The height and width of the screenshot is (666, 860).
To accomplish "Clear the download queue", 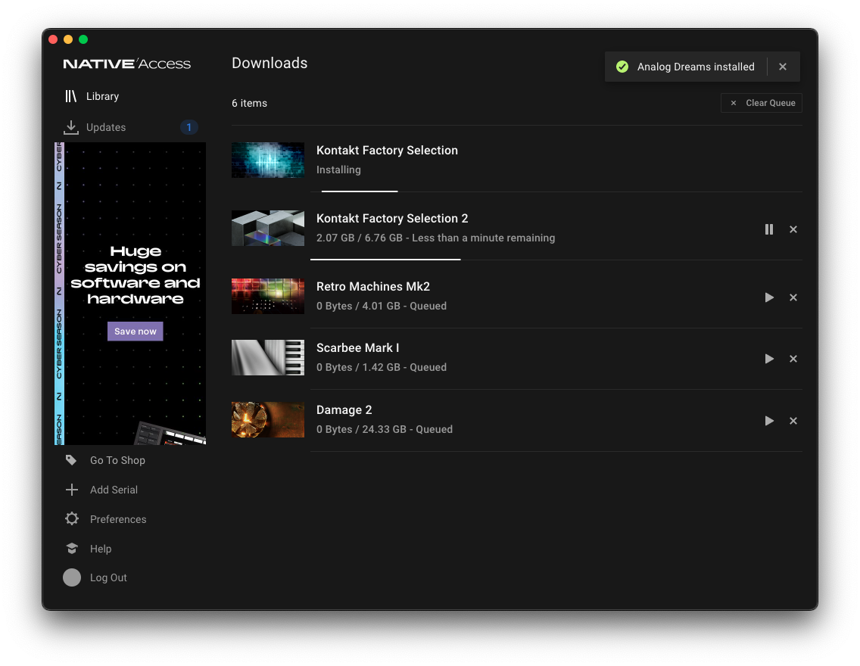I will (x=762, y=103).
